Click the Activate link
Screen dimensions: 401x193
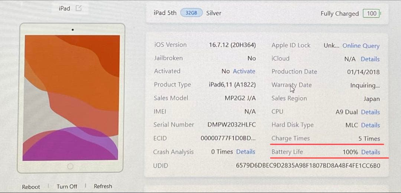pos(244,71)
